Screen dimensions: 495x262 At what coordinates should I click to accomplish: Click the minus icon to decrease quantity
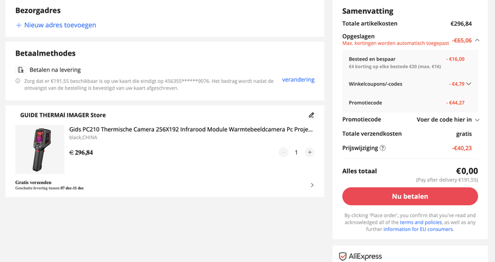tap(283, 152)
